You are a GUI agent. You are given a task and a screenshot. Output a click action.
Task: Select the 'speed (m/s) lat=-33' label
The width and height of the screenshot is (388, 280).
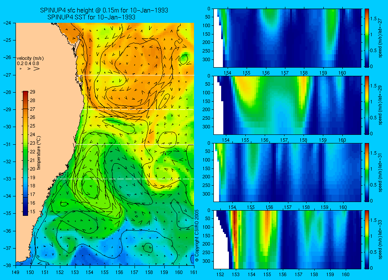(x=380, y=240)
